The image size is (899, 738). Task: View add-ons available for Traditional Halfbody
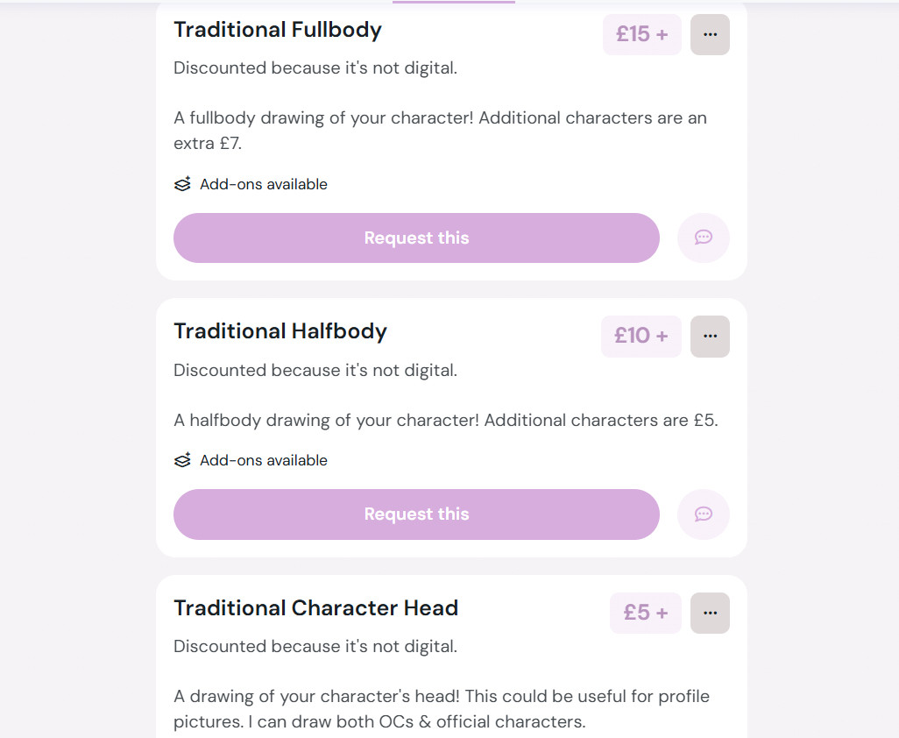[263, 460]
